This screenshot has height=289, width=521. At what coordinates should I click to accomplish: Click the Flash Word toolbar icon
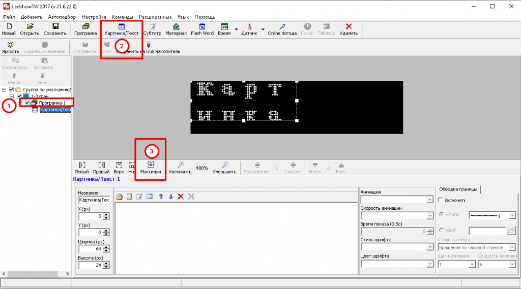tap(202, 26)
